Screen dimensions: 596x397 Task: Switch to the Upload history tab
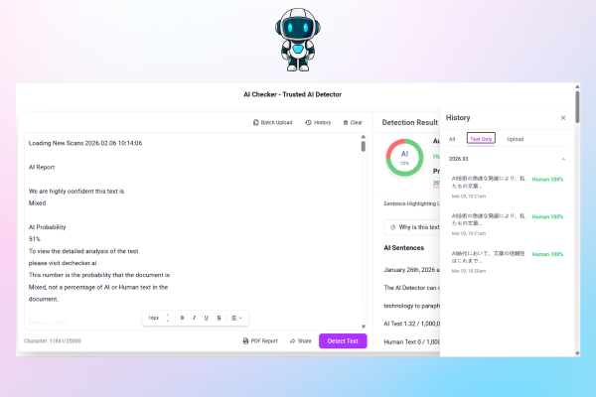(515, 139)
